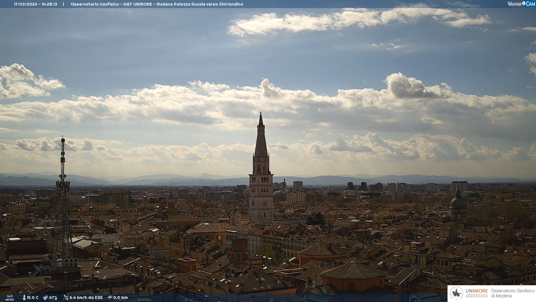Click the Osservatorio Geofisico title text
Viewport: 536px width, 302px height.
point(95,4)
